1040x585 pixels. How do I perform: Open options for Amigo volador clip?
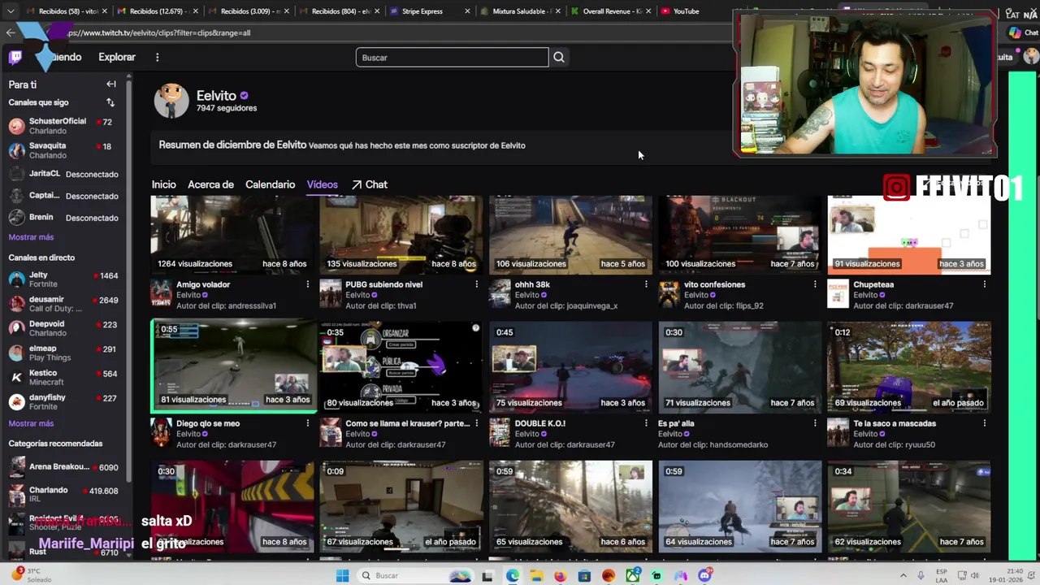[x=307, y=284]
